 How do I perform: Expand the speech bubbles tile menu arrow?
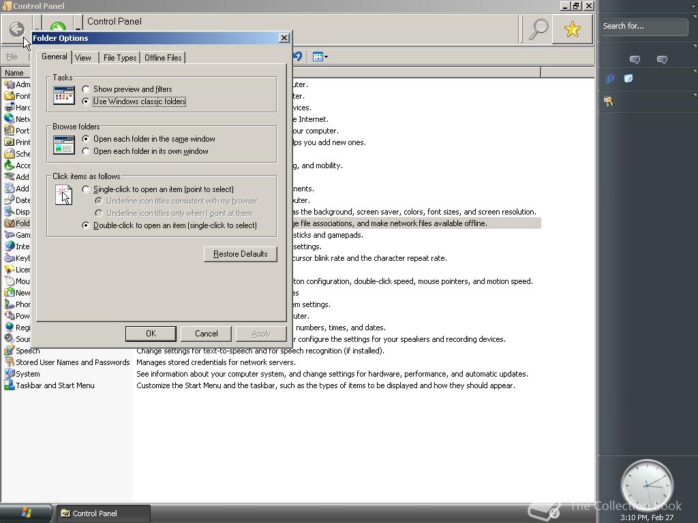[x=694, y=46]
